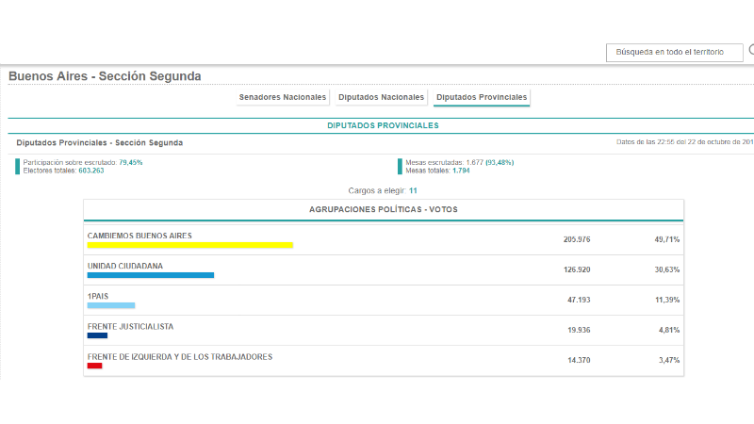Select the Diputados Provinciales tab

pyautogui.click(x=482, y=97)
